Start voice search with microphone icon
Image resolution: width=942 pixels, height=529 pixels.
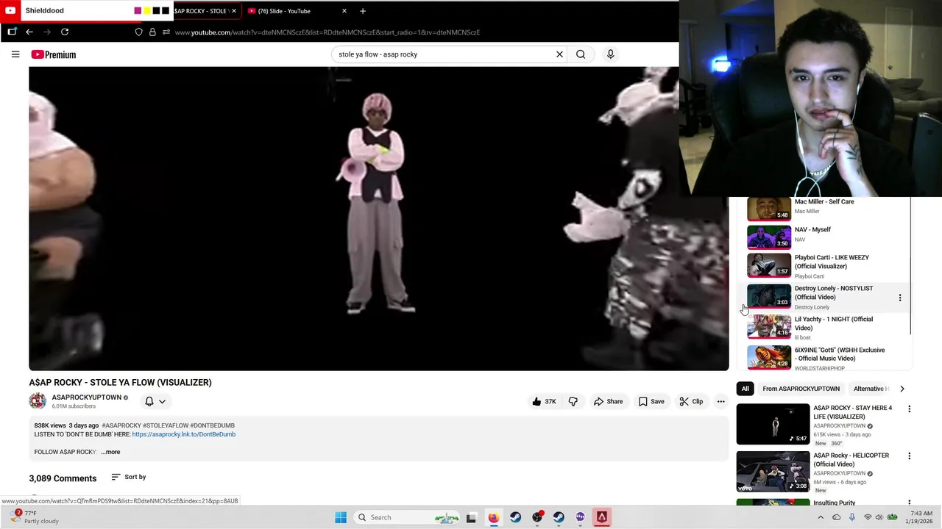(610, 54)
